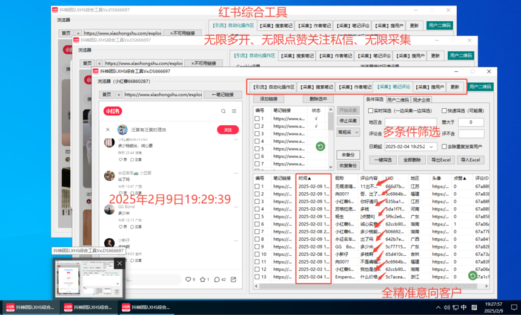Click the comment bubble icon showing 42

[x=217, y=279]
